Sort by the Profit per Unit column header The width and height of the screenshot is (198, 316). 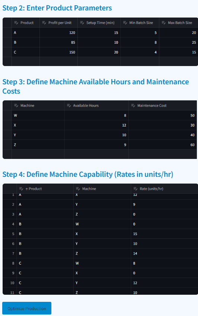58,23
